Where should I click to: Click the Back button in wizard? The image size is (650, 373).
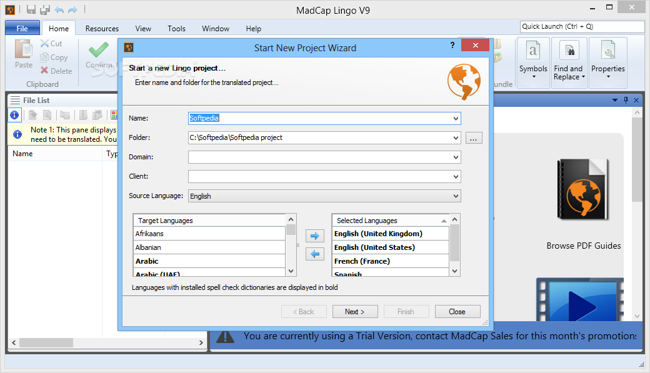coord(304,312)
